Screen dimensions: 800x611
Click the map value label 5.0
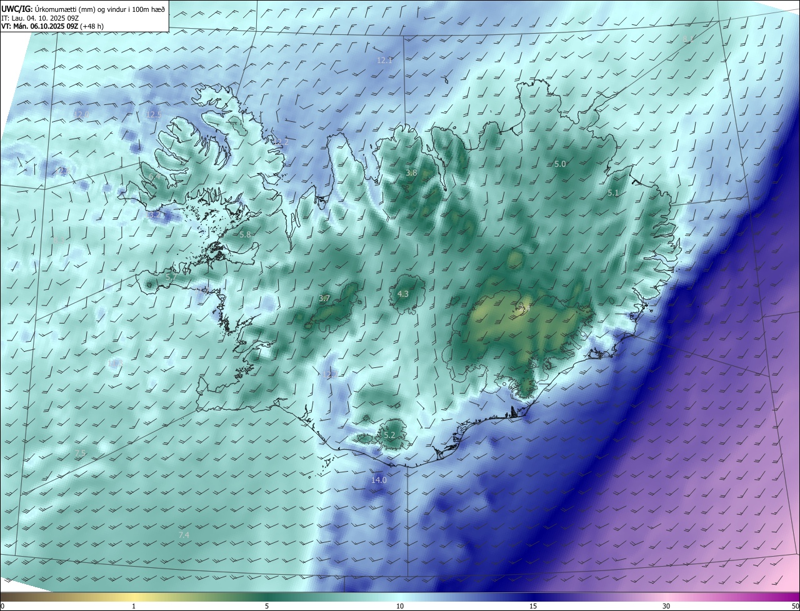click(560, 164)
